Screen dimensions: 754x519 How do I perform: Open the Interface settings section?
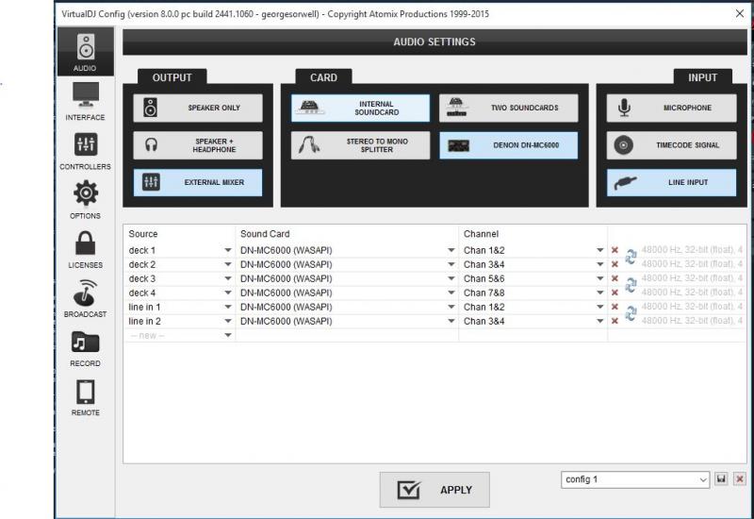tap(85, 101)
